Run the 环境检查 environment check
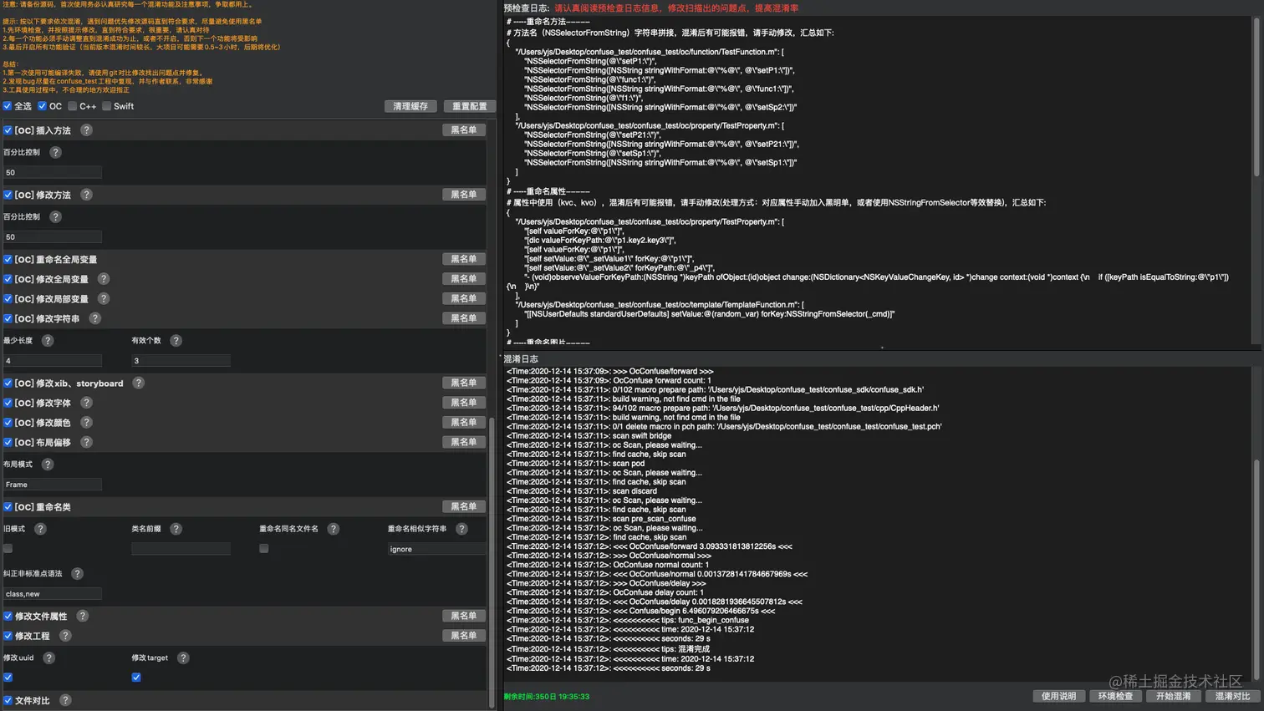1264x711 pixels. (x=1115, y=696)
